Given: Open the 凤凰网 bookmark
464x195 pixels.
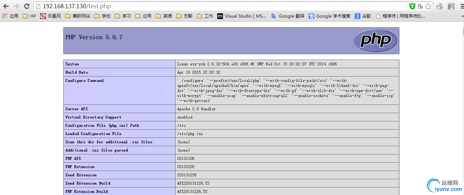Looking at the screenshot, I should 50,16.
